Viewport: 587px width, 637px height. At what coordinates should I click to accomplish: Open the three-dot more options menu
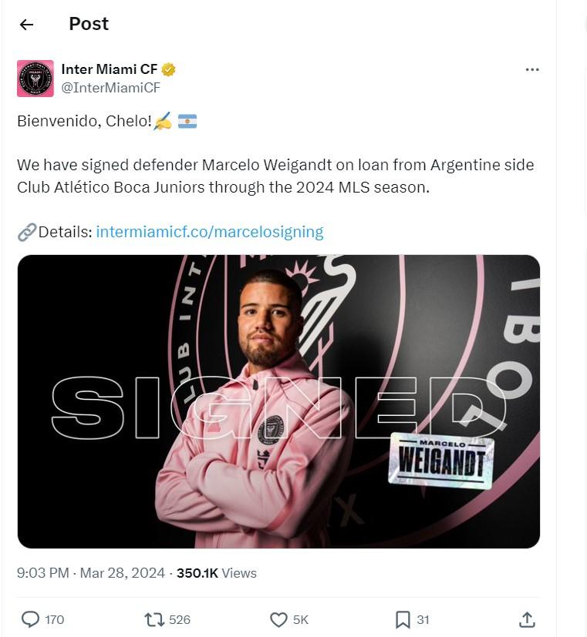click(532, 70)
